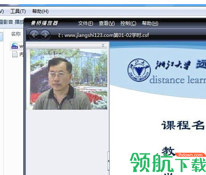This screenshot has height=175, width=206.
Task: Click the distance learning slide text
Action: coord(178,80)
